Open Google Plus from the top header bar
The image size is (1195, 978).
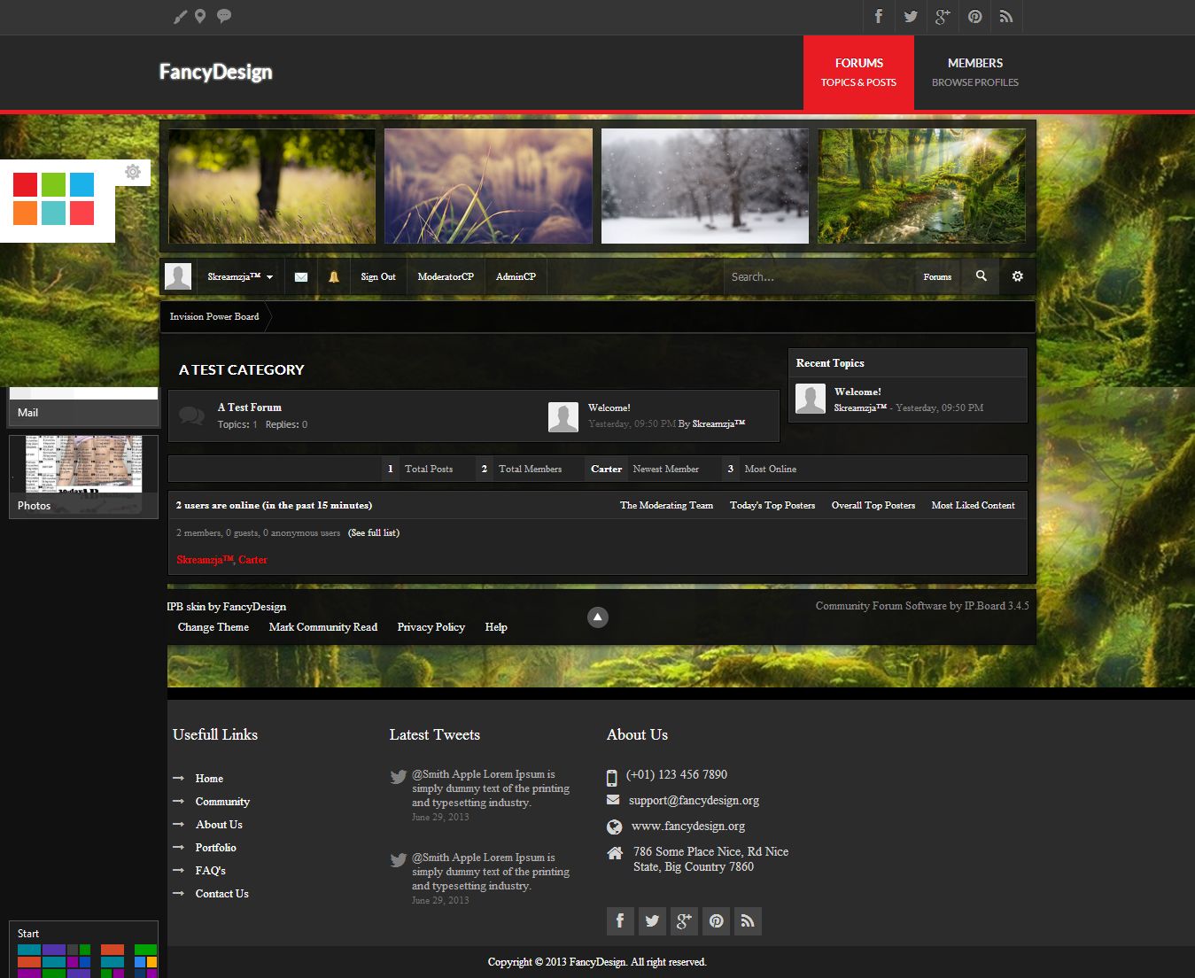pyautogui.click(x=943, y=17)
